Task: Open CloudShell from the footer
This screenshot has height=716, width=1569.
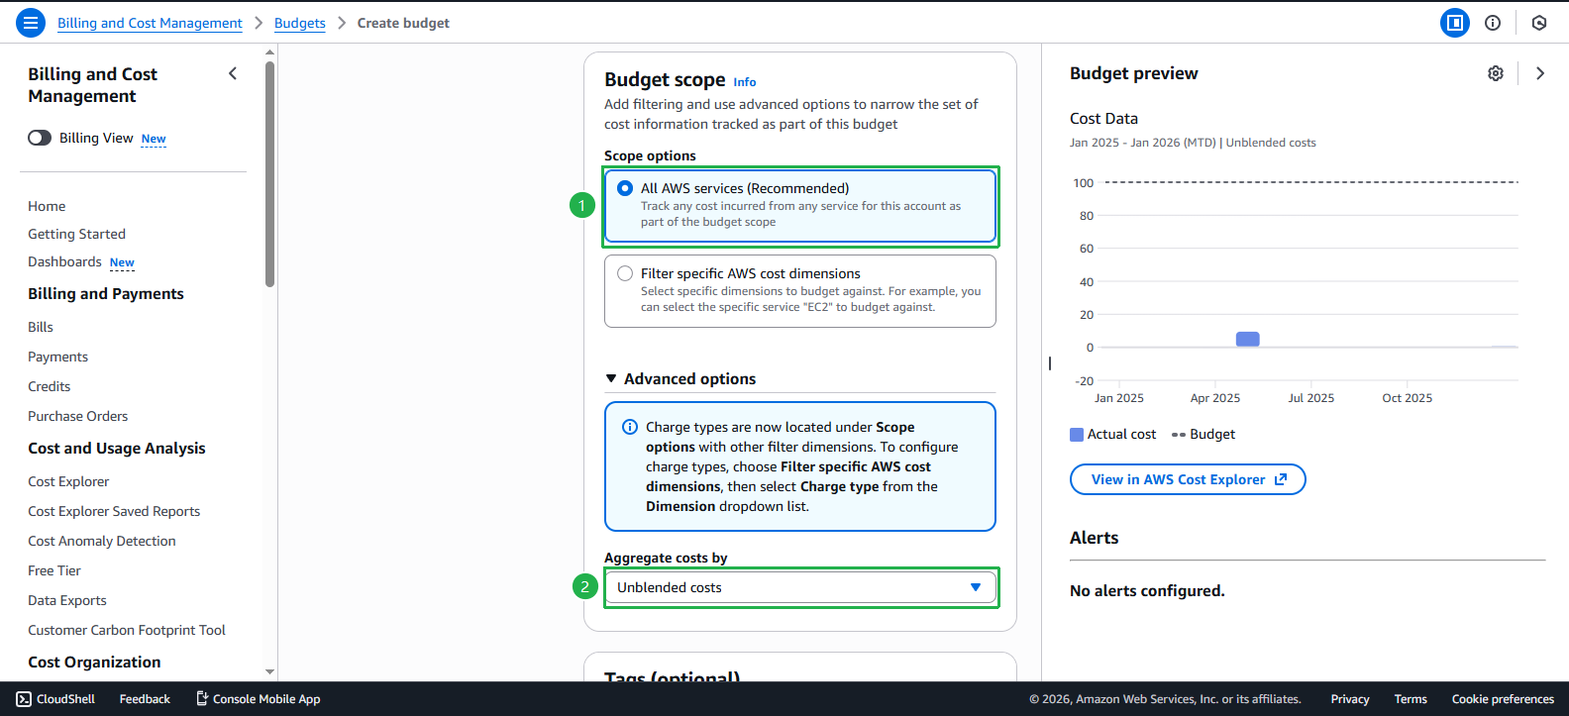Action: coord(56,699)
